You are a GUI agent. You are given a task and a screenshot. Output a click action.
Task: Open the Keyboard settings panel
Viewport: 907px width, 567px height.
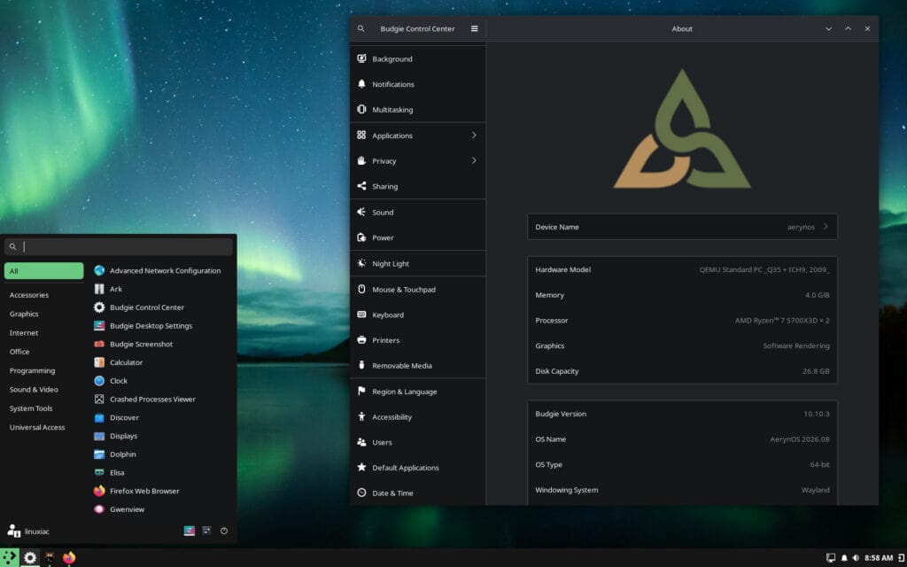(x=418, y=315)
